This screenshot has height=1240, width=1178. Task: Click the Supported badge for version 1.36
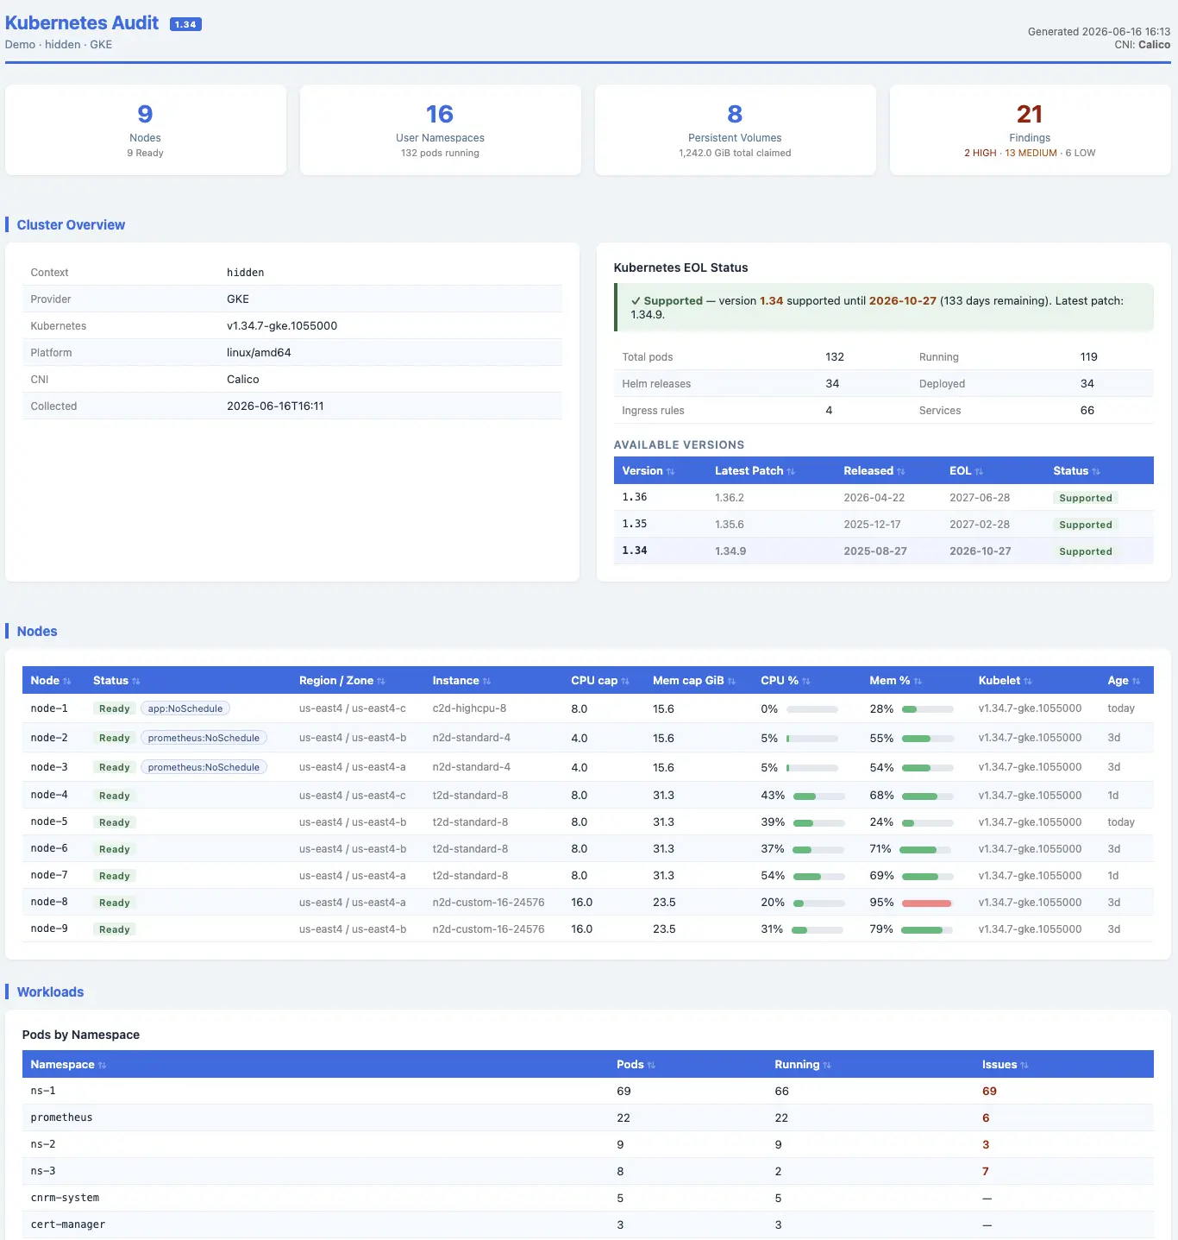pos(1086,498)
